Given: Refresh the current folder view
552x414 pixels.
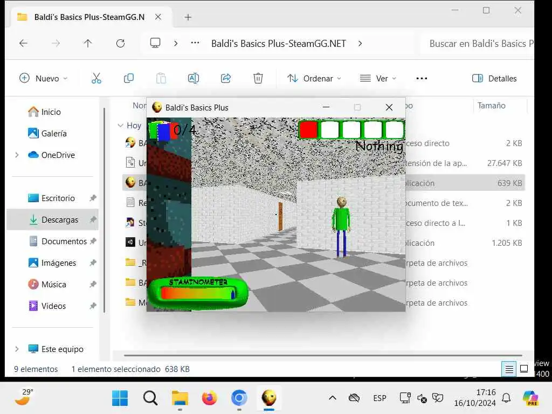Looking at the screenshot, I should click(120, 43).
